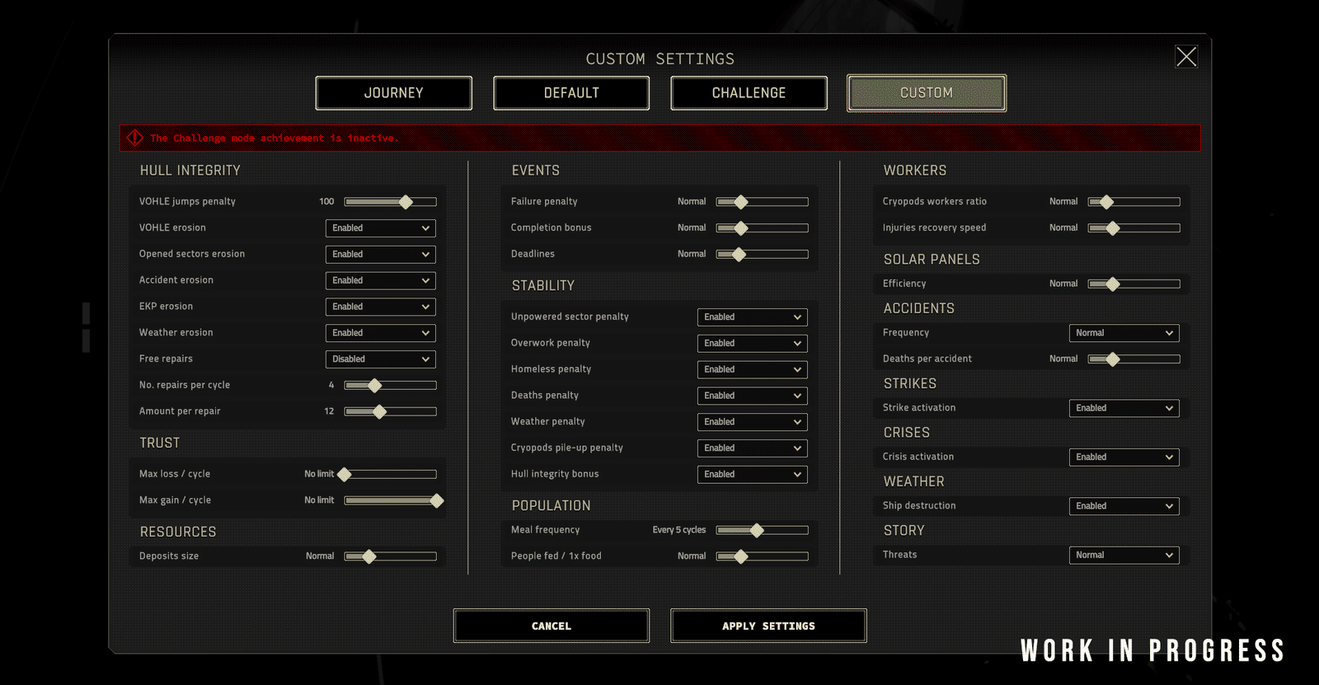The height and width of the screenshot is (685, 1319).
Task: Open the Crisis activation dropdown
Action: (x=1124, y=457)
